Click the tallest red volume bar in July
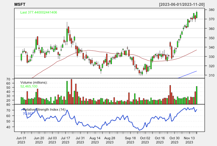Image resolution: width=217 pixels, height=146 pixels. click(x=71, y=92)
